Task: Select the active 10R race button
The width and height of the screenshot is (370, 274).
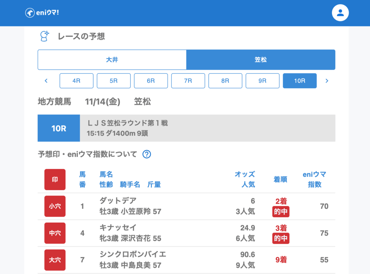Action: [300, 81]
